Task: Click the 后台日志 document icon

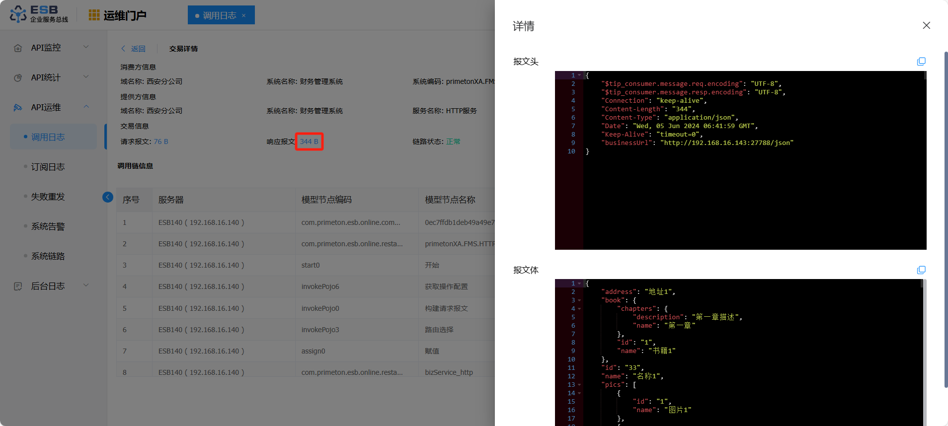Action: click(18, 286)
